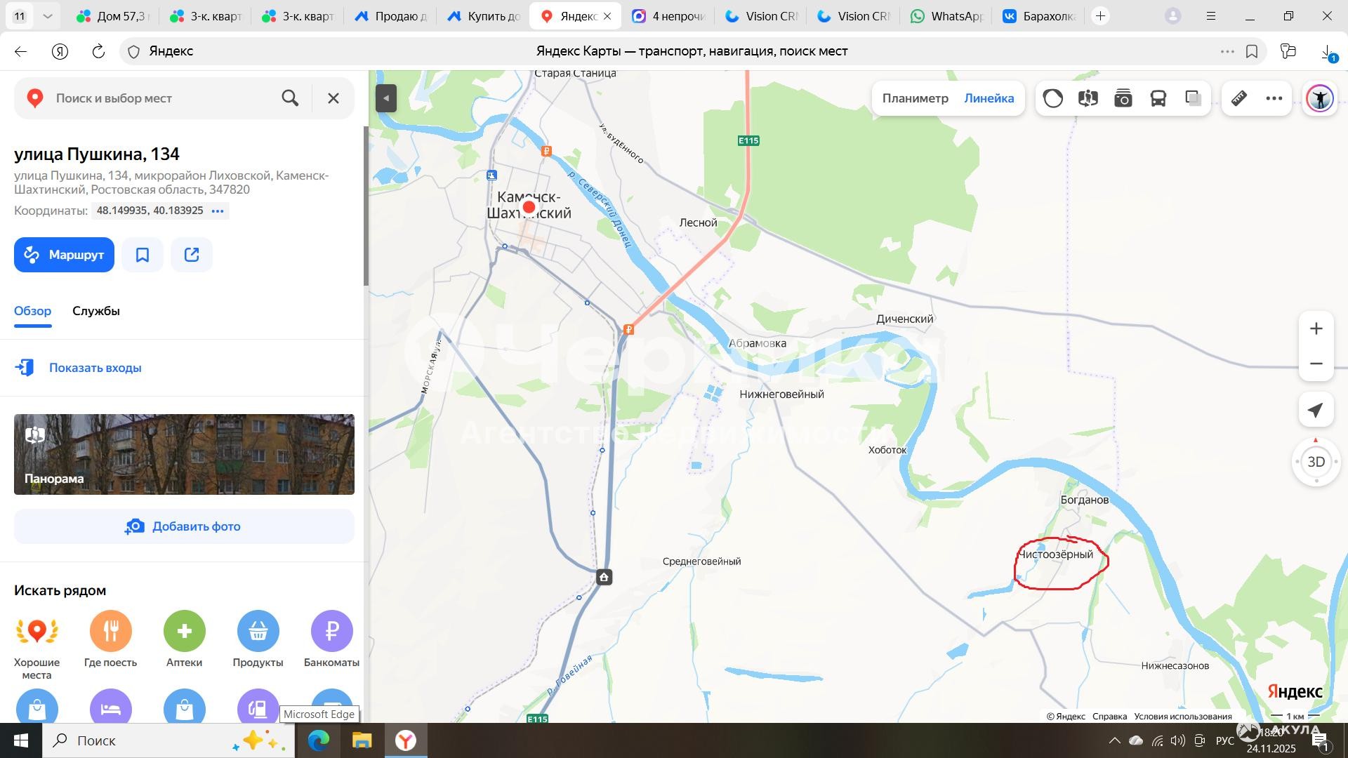Click the share address icon

pyautogui.click(x=192, y=255)
